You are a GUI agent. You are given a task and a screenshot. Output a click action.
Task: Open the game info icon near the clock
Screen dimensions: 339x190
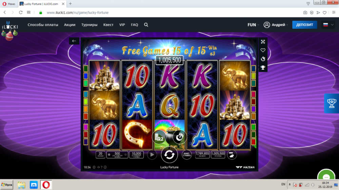[105, 167]
